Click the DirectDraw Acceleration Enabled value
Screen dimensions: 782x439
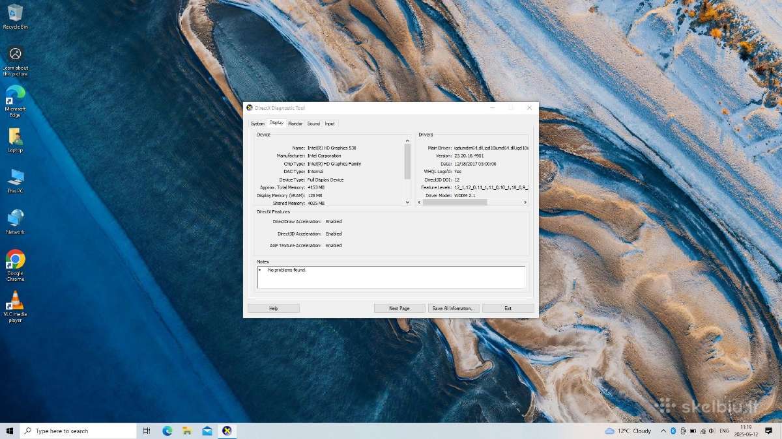click(x=334, y=222)
